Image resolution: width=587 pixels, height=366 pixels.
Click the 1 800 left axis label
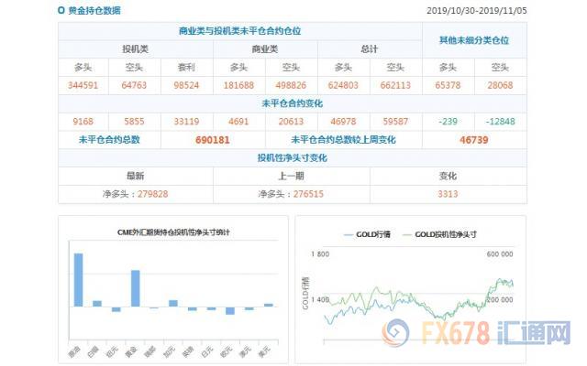[x=320, y=254]
